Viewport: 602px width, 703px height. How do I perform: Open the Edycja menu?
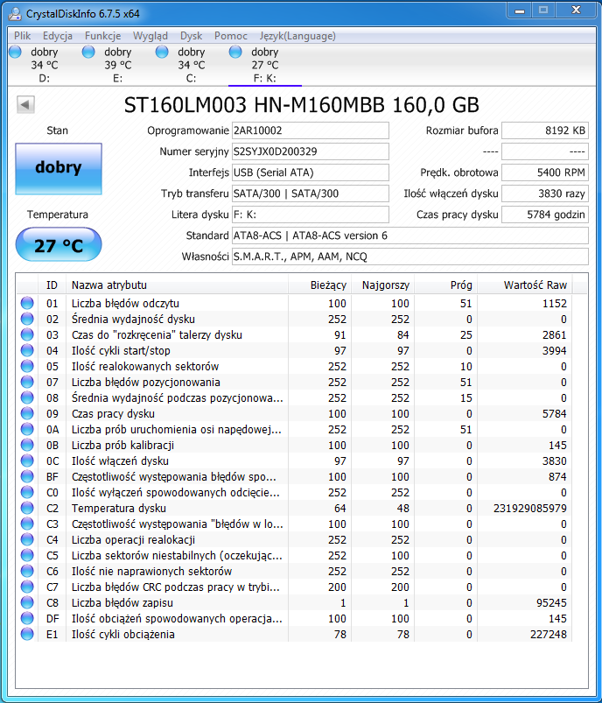tap(58, 36)
